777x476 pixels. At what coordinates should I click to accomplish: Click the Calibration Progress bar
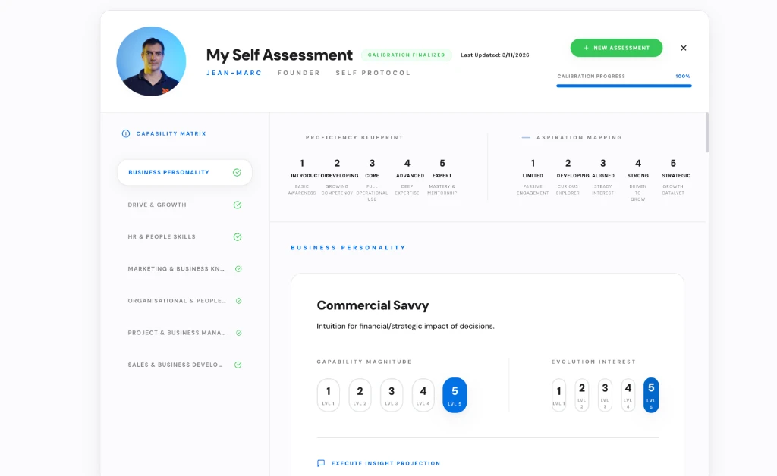pyautogui.click(x=624, y=86)
